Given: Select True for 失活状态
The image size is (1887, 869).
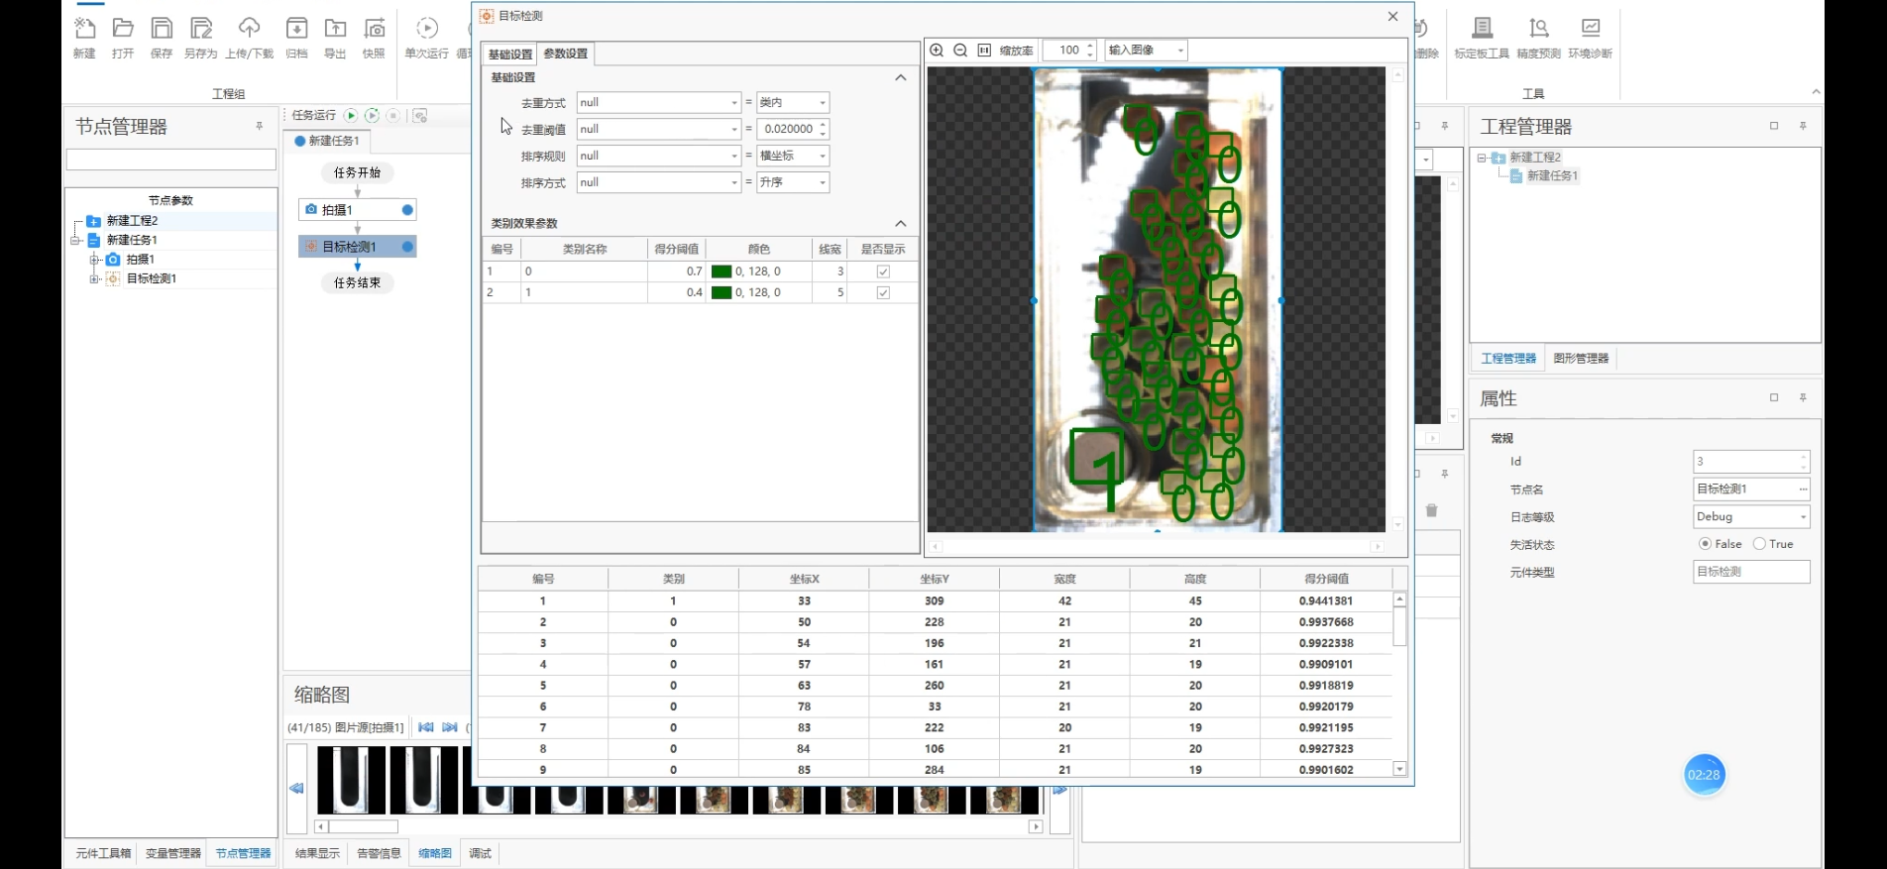Looking at the screenshot, I should click(x=1759, y=544).
